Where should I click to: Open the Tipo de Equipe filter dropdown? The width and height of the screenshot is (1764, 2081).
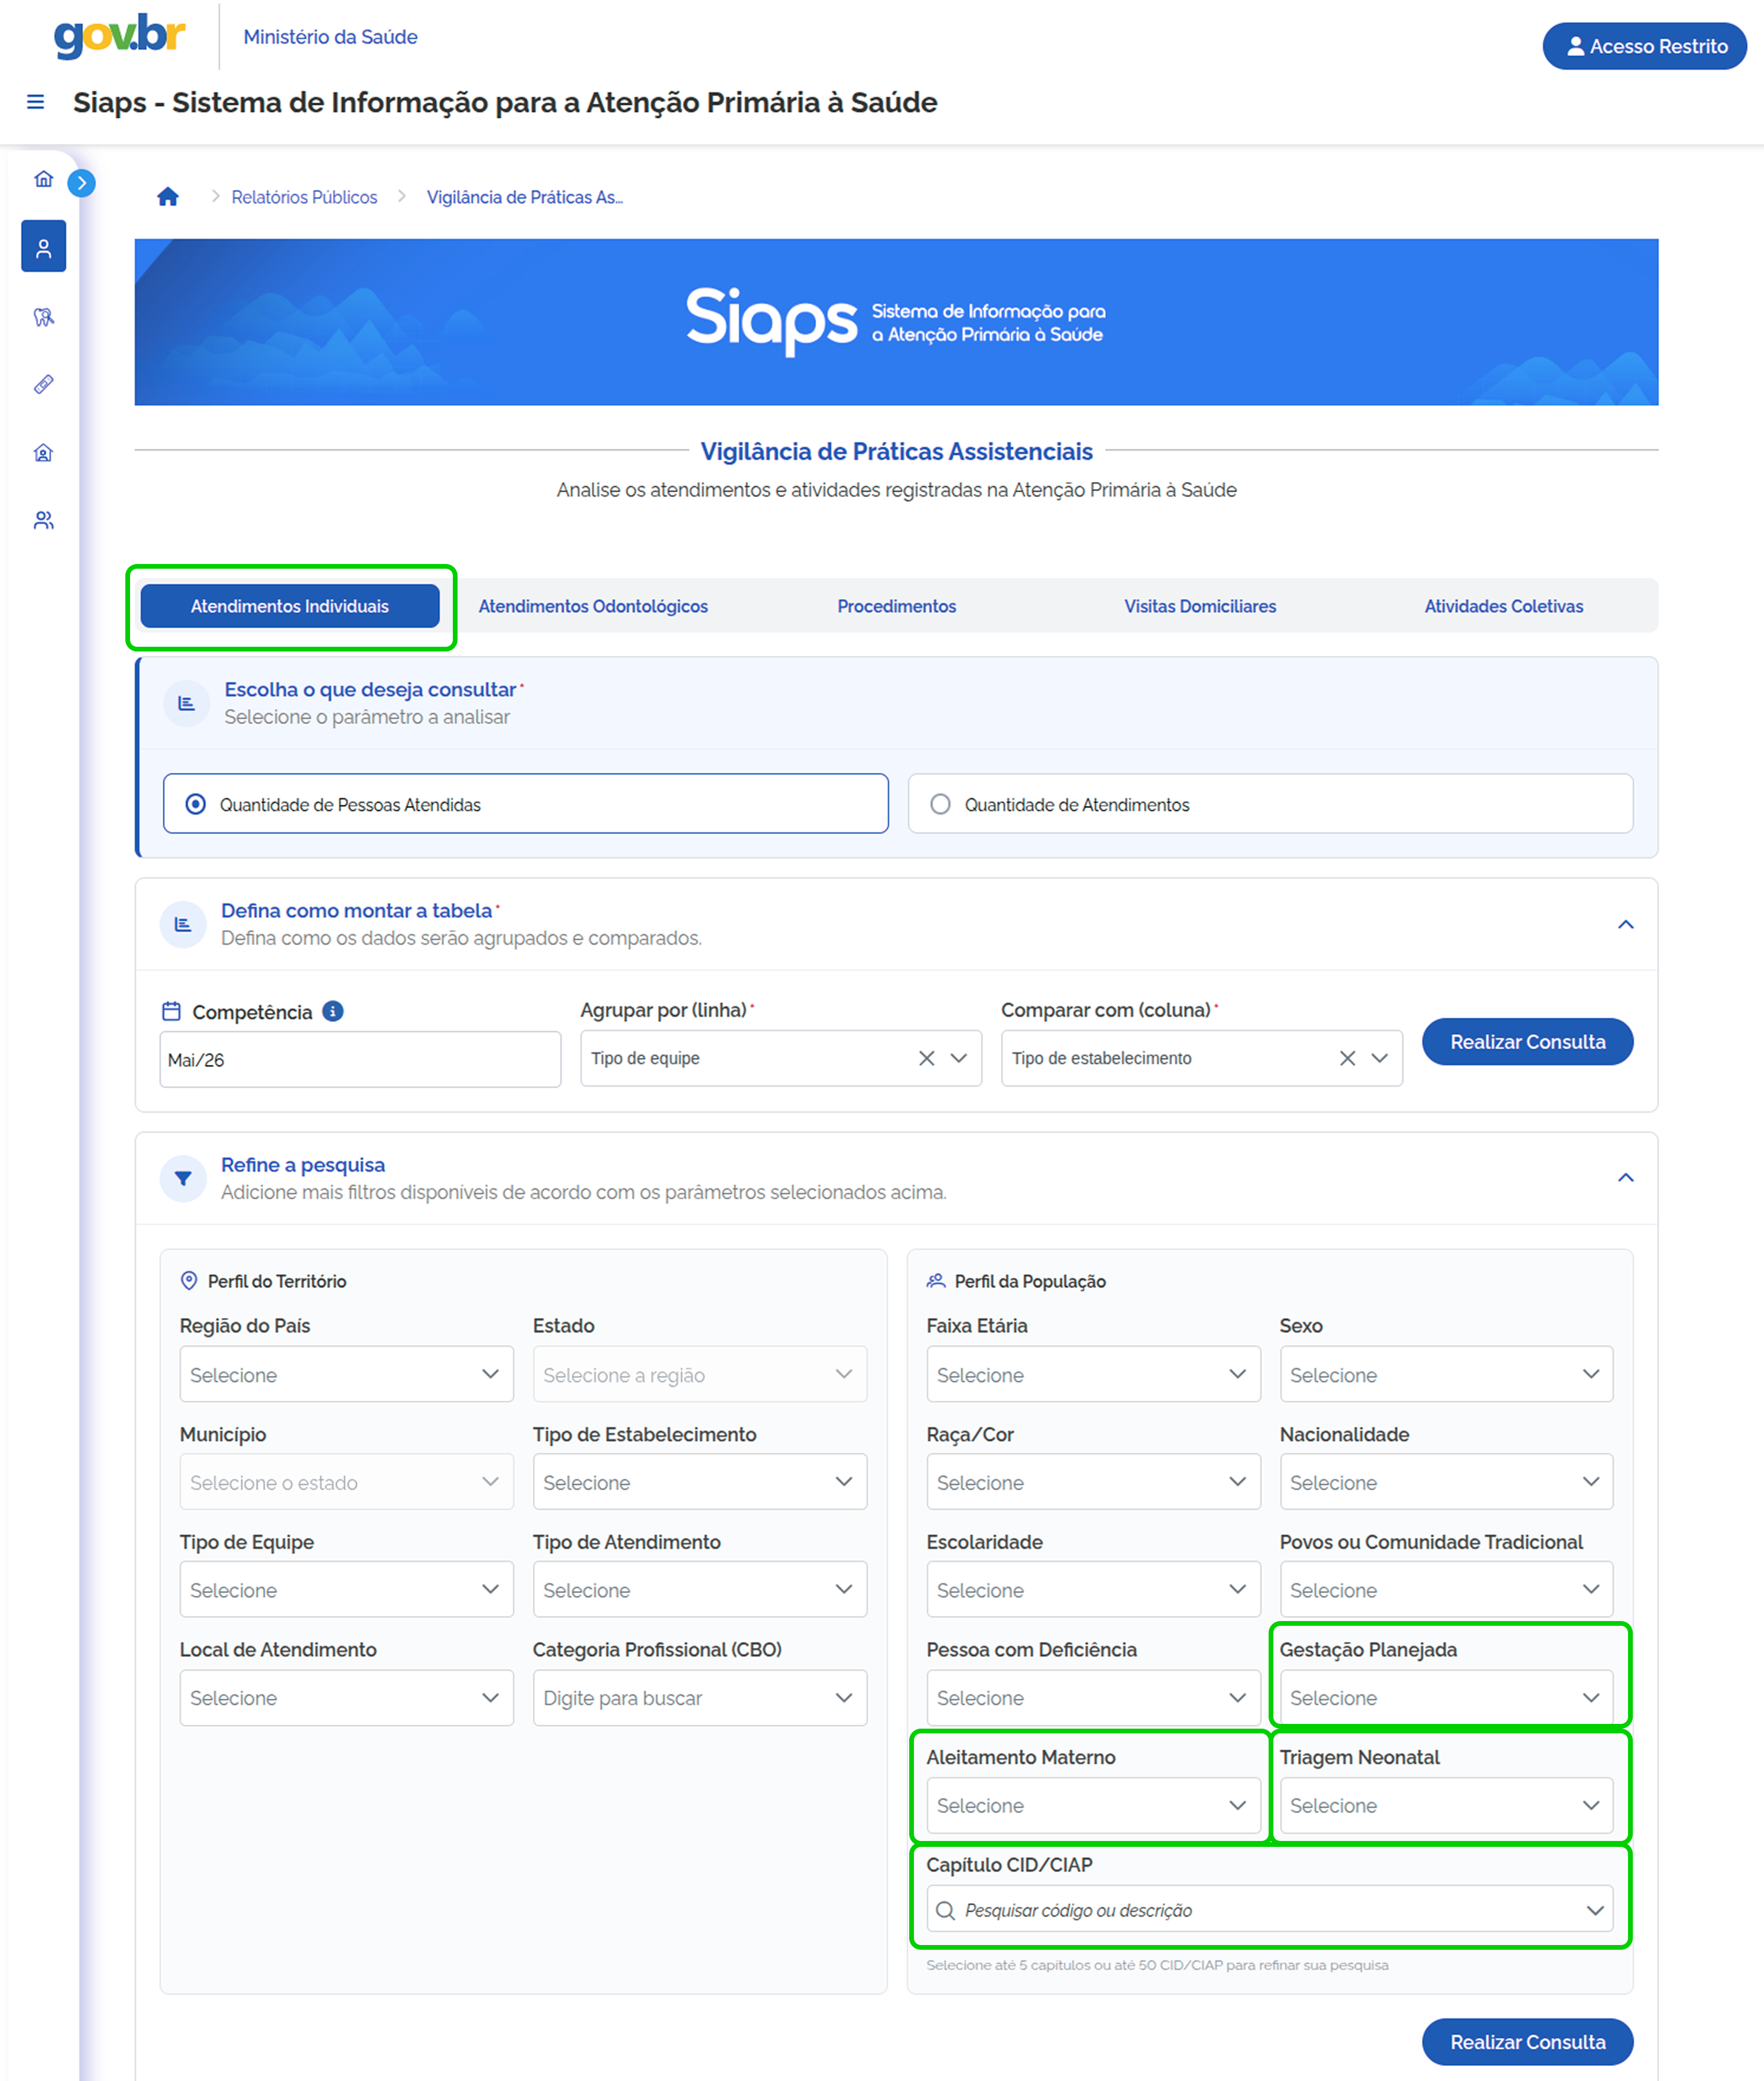tap(347, 1589)
